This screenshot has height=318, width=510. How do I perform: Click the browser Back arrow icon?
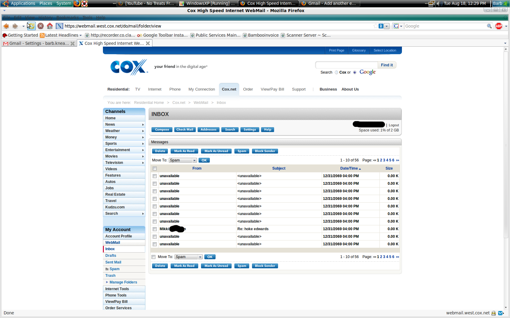6,26
